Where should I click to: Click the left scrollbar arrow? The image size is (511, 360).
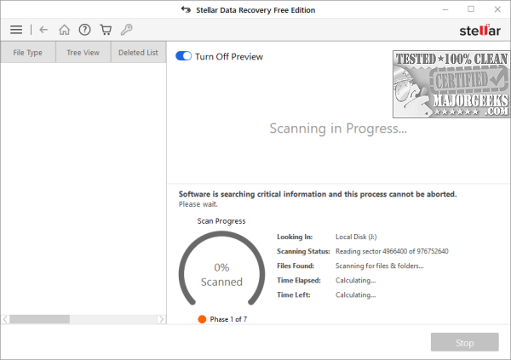coord(6,319)
